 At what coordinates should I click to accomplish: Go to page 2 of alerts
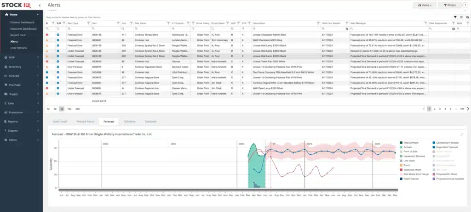(434, 109)
